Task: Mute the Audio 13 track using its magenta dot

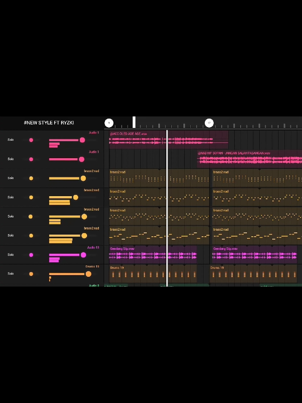Action: 31,255
